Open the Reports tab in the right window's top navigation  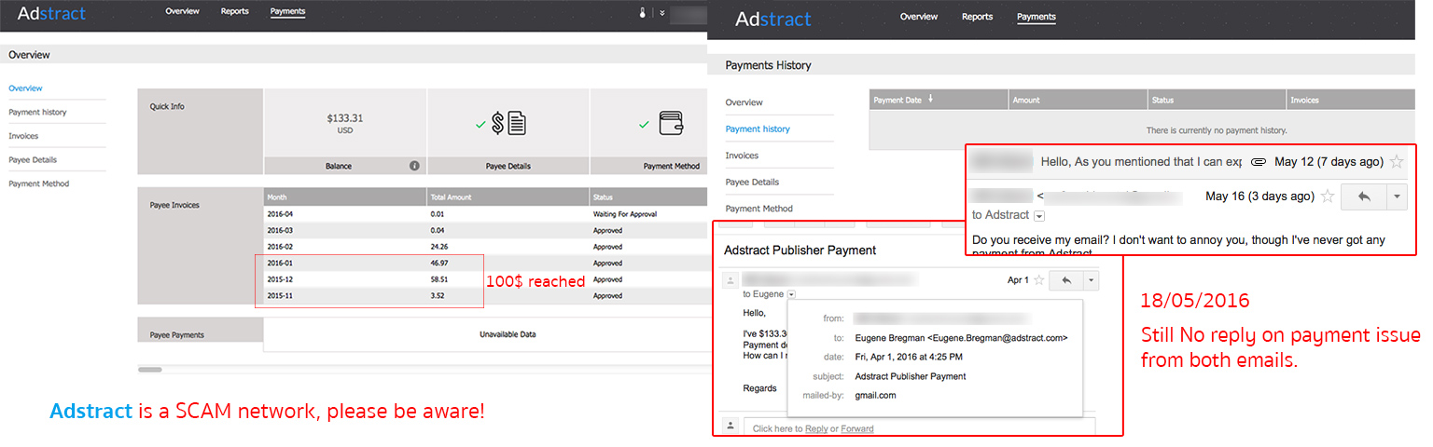tap(977, 17)
